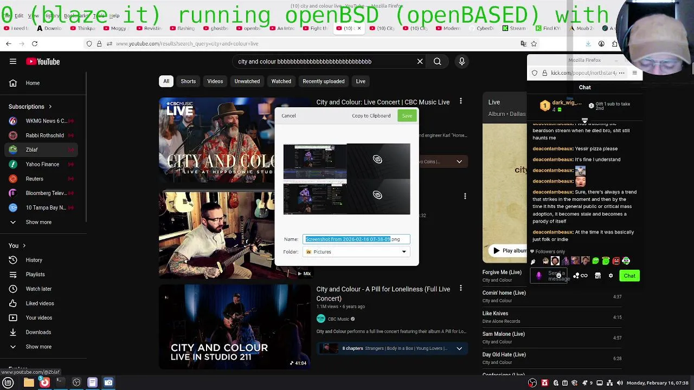Start voice search with the microphone icon
Image resolution: width=694 pixels, height=390 pixels.
(x=462, y=62)
